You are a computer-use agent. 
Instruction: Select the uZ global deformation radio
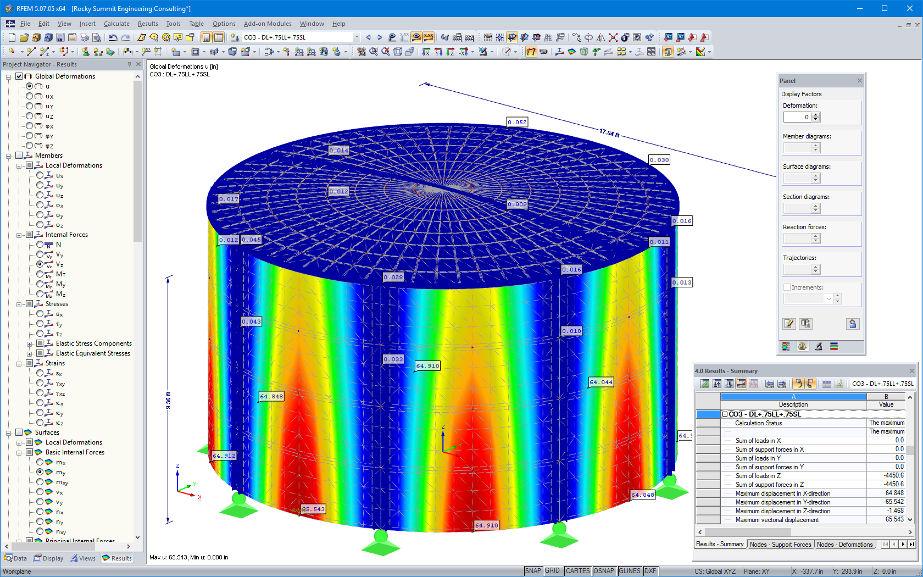tap(30, 116)
